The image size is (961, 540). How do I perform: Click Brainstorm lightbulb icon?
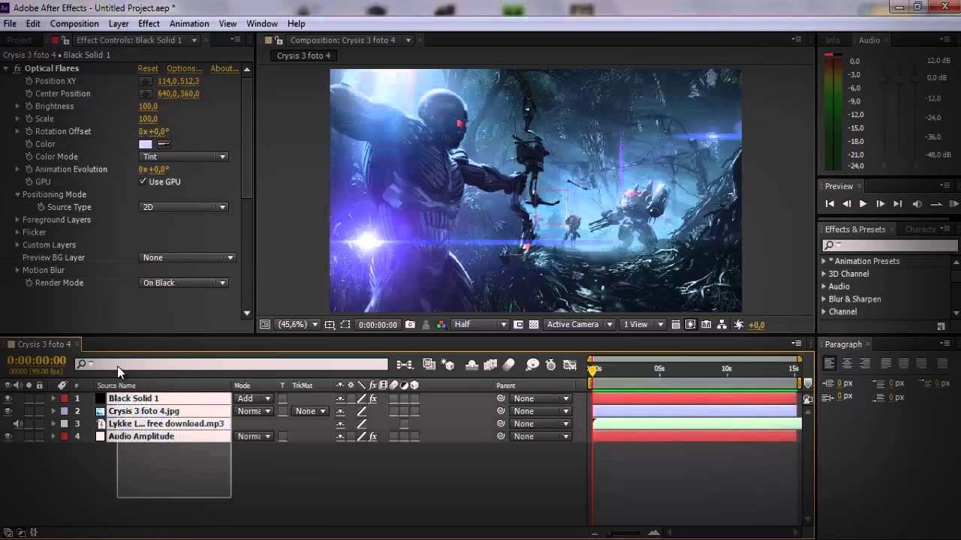[x=533, y=364]
